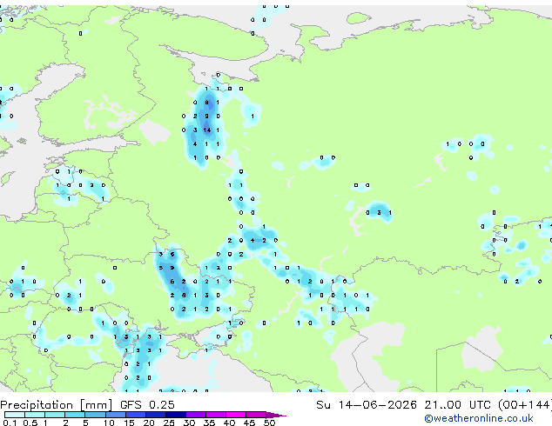Click the '30' legend scale label
This screenshot has width=552, height=426.
(189, 423)
